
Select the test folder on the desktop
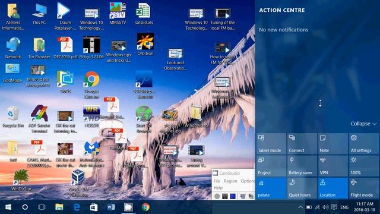(13, 152)
